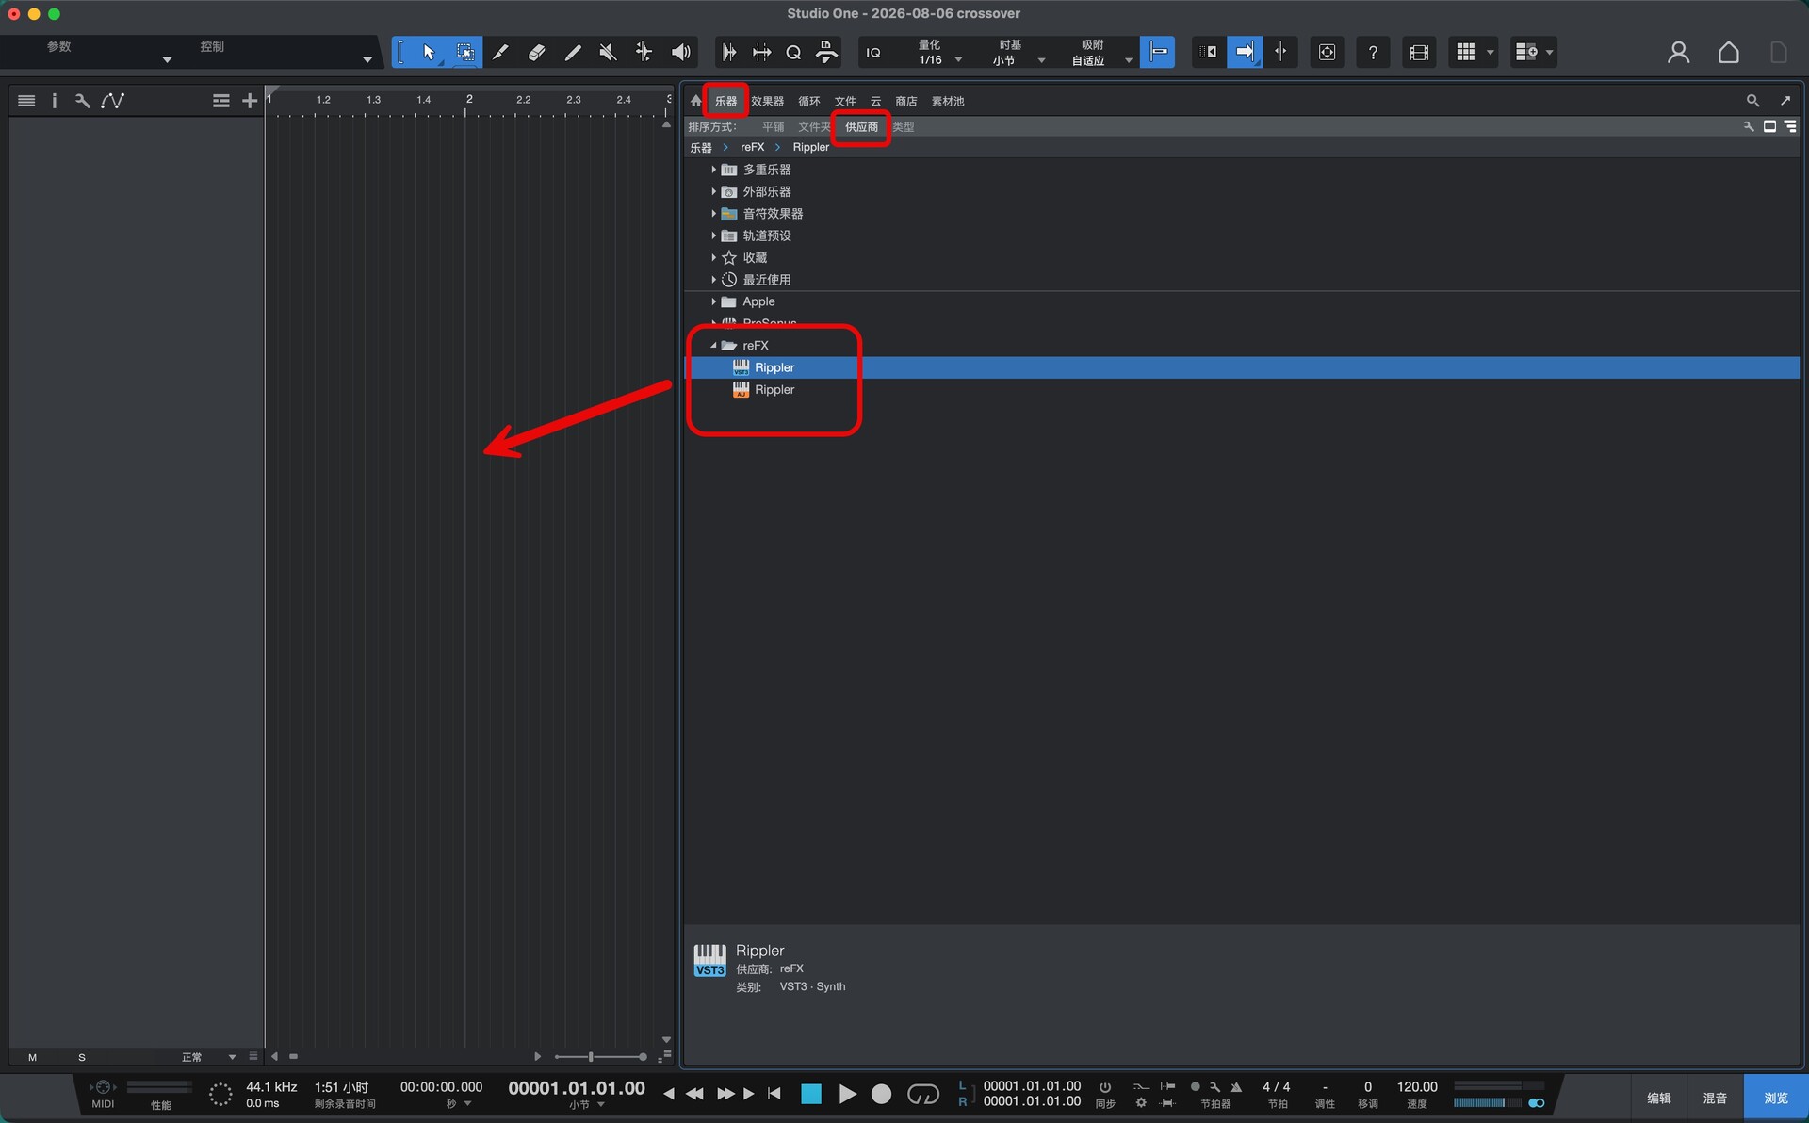Show automation curve icon
Screen dimensions: 1809x1123
coord(113,101)
